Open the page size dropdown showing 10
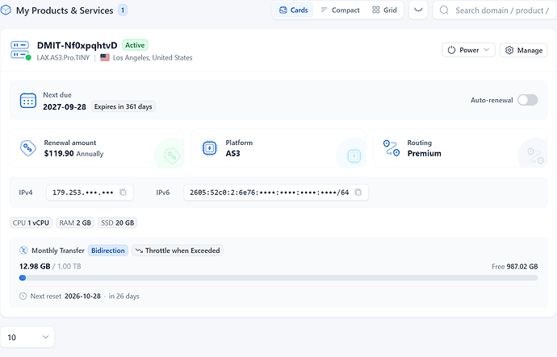557x357 pixels. [27, 337]
